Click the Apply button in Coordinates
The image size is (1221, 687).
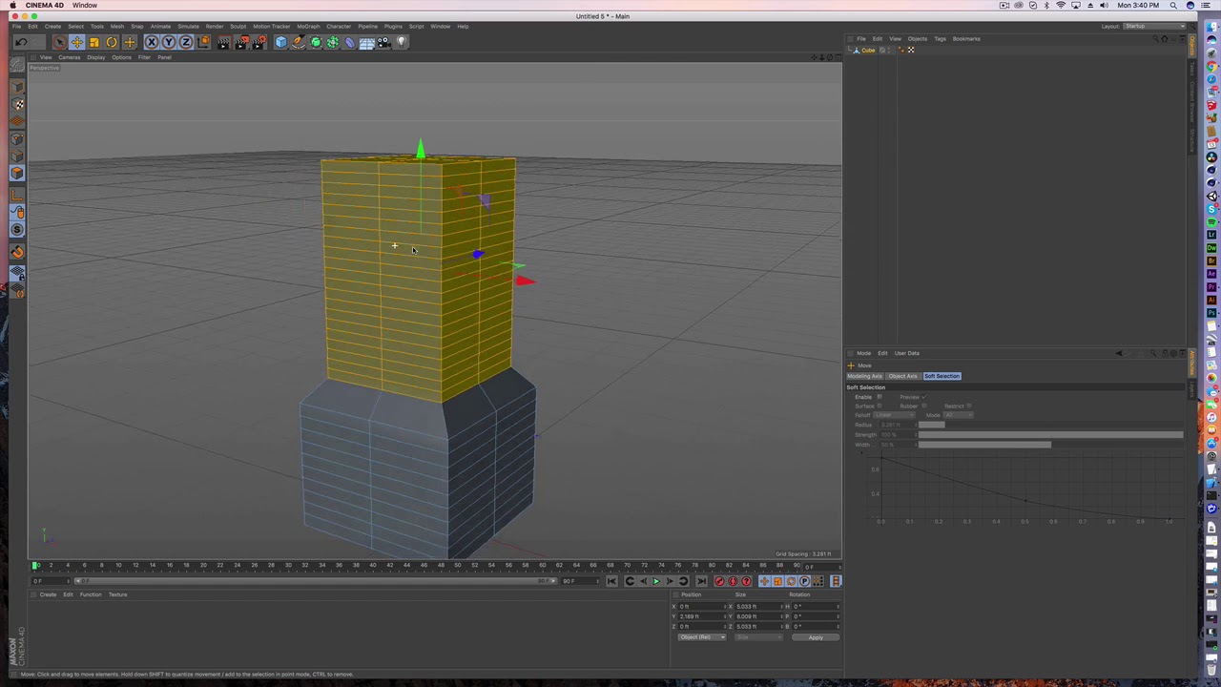click(x=816, y=637)
